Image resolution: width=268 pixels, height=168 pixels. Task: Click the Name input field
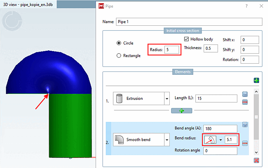(x=189, y=22)
